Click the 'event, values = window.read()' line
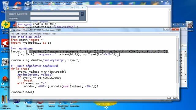 coord(42,72)
